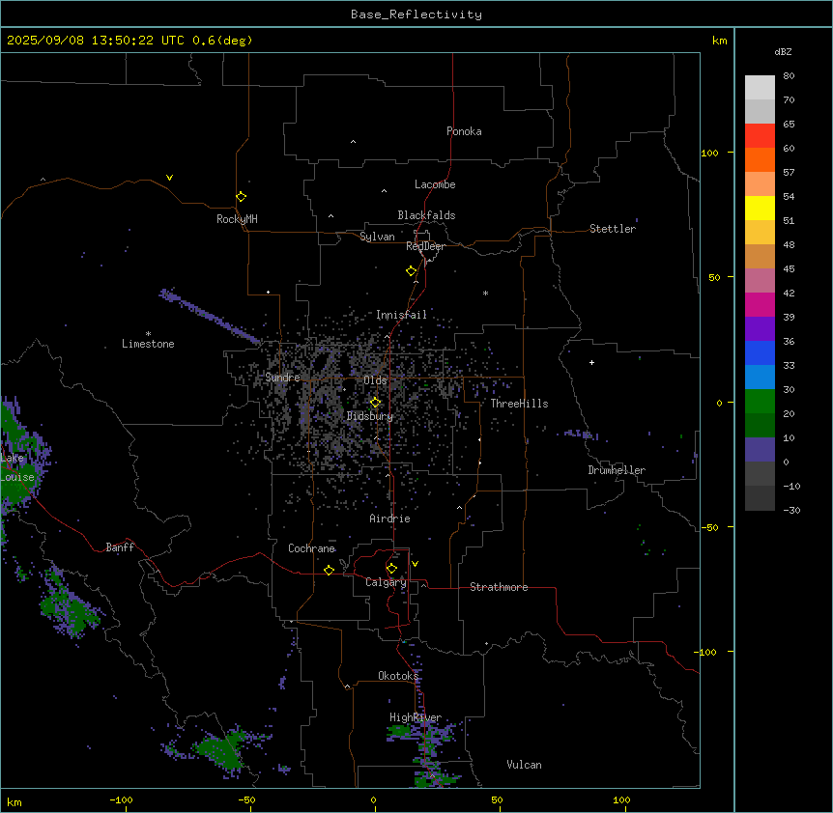Select the yellow 54 dBZ color swatch
The image size is (833, 813).
pyautogui.click(x=760, y=208)
